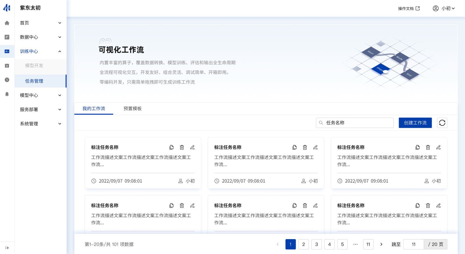The height and width of the screenshot is (254, 465).
Task: Copy the middle card in top row
Action: click(x=295, y=147)
